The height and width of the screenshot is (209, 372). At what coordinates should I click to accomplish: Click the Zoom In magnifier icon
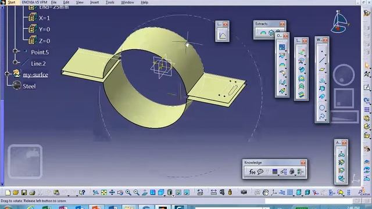pyautogui.click(x=128, y=193)
